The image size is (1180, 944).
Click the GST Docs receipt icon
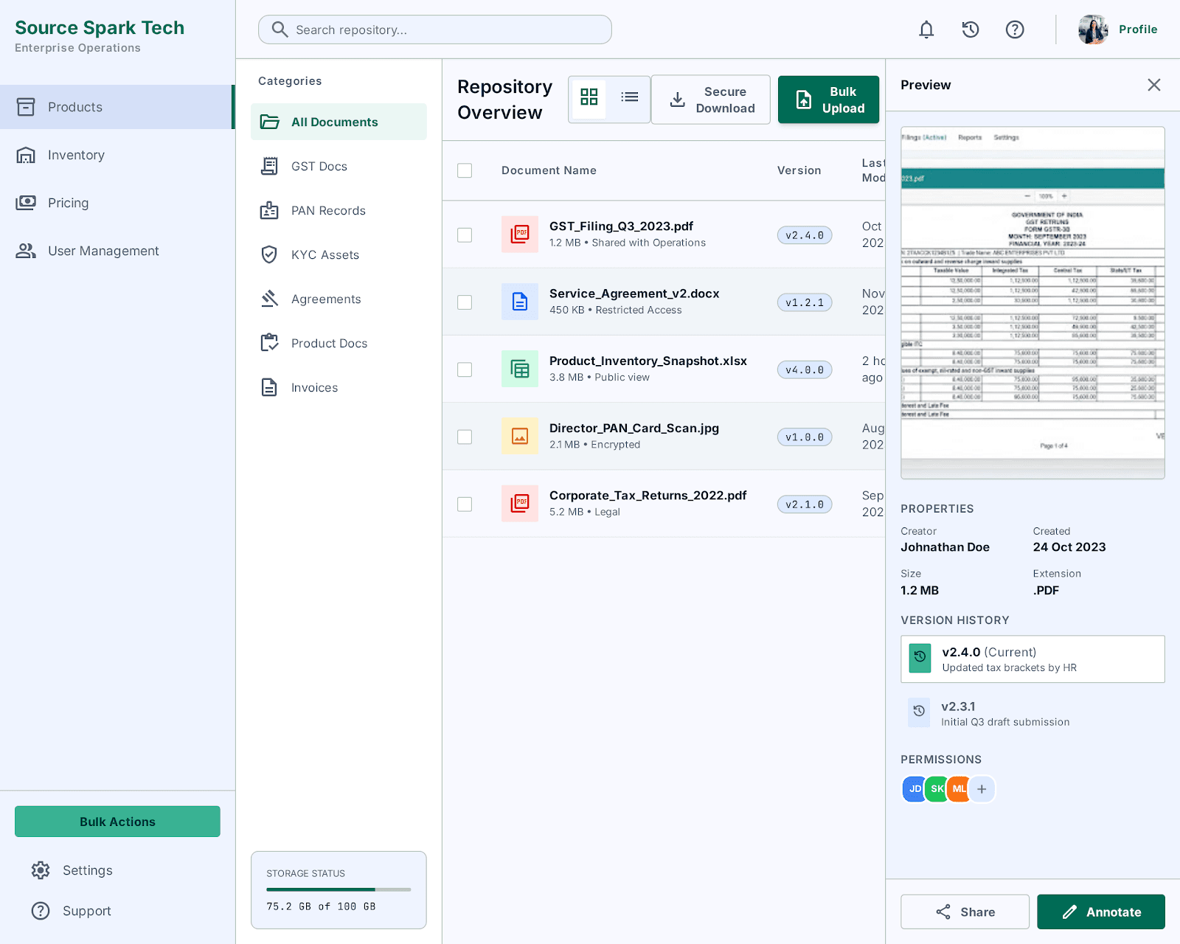269,166
